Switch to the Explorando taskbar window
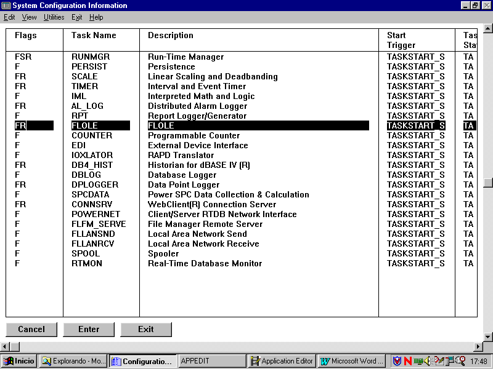This screenshot has width=493, height=369. [x=73, y=361]
